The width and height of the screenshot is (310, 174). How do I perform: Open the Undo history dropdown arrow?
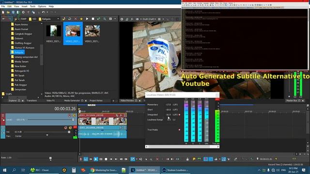[47, 12]
